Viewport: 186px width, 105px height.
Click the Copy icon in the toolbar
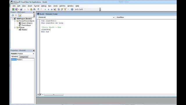[28, 9]
